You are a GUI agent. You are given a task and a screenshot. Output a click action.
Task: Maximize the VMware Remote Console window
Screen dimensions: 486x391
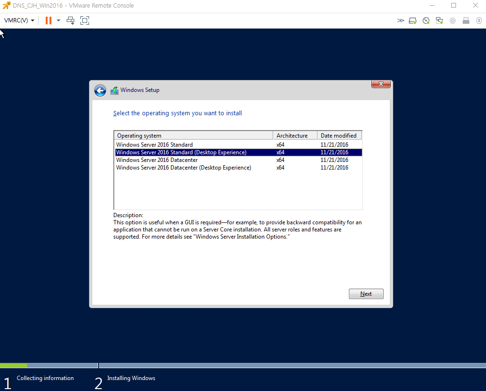click(x=454, y=6)
